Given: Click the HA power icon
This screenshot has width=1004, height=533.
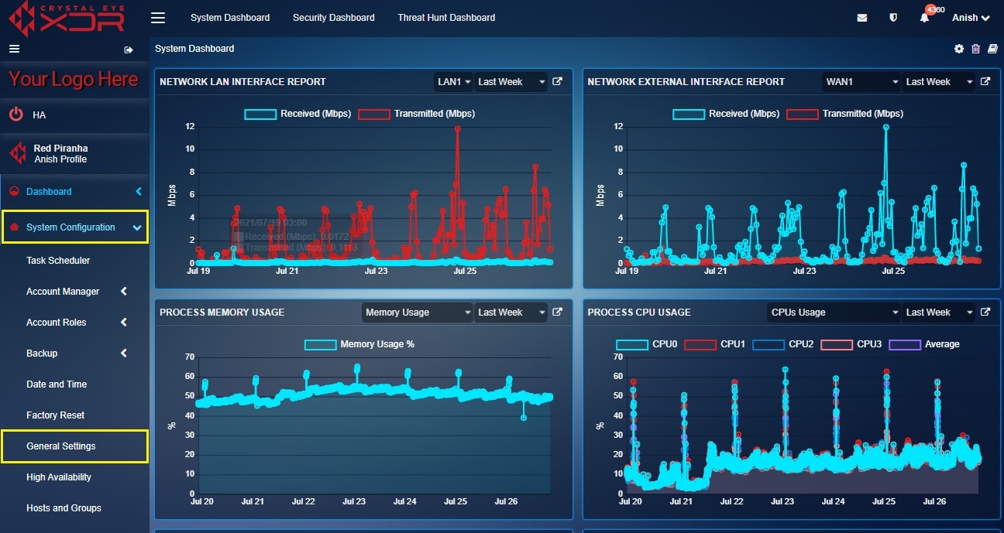Looking at the screenshot, I should (15, 114).
